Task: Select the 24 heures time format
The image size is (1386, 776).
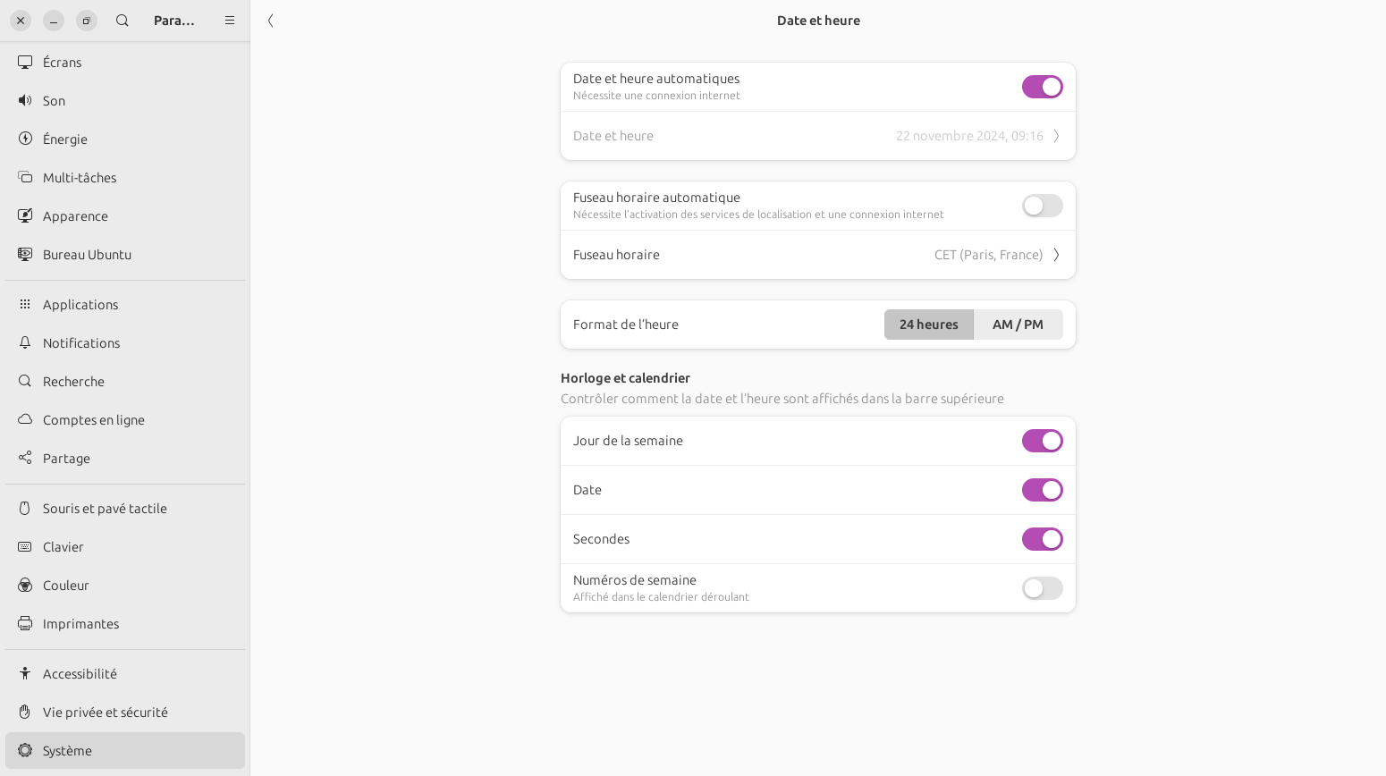Action: pyautogui.click(x=929, y=325)
